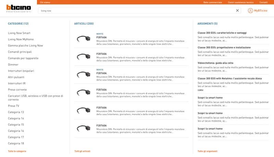The height and width of the screenshot is (157, 274).
Task: Select 'Categoria 16' entry
Action: click(16, 131)
